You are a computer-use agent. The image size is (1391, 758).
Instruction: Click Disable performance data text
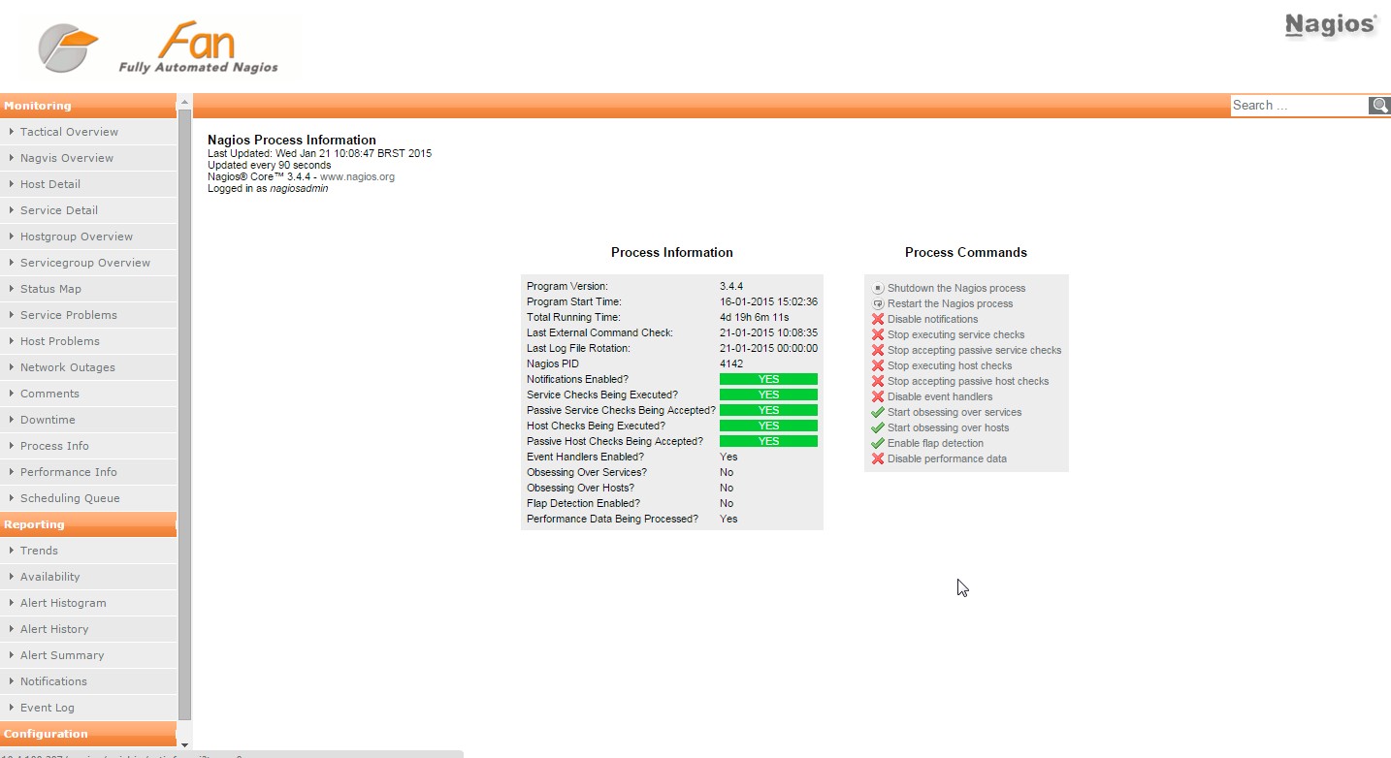947,458
